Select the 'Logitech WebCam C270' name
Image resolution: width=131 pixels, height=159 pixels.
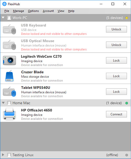[x=41, y=56]
